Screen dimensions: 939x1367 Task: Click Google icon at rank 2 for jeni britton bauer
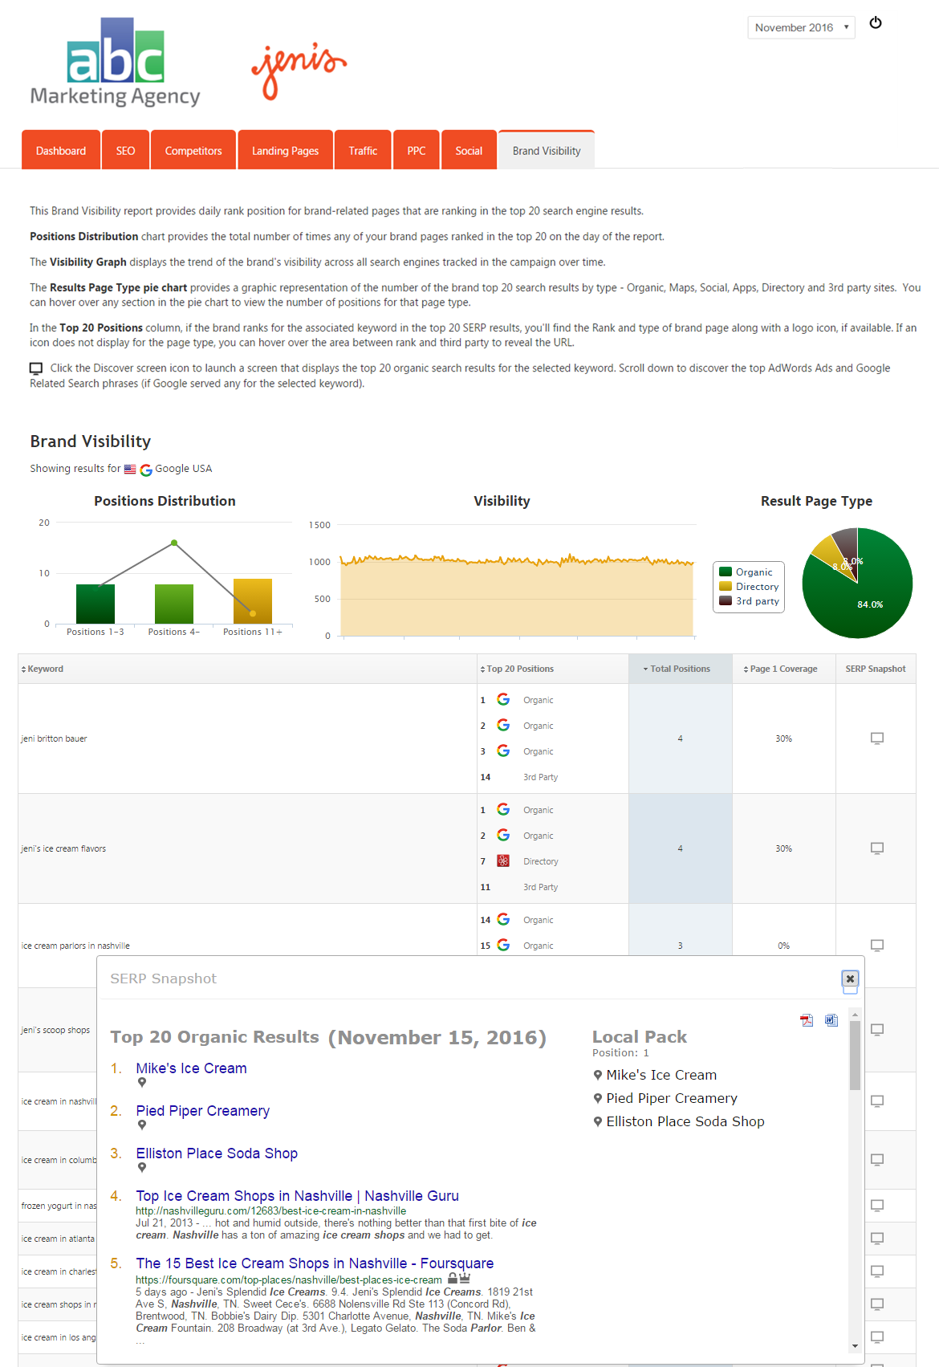(503, 725)
